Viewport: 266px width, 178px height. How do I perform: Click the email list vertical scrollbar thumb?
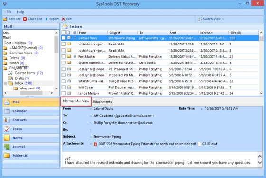tap(261, 38)
